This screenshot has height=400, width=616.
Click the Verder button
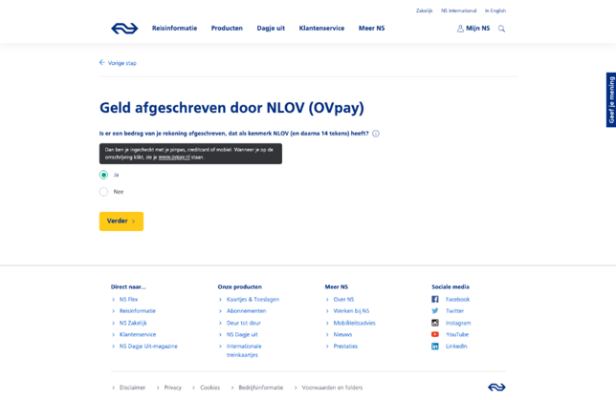point(121,221)
